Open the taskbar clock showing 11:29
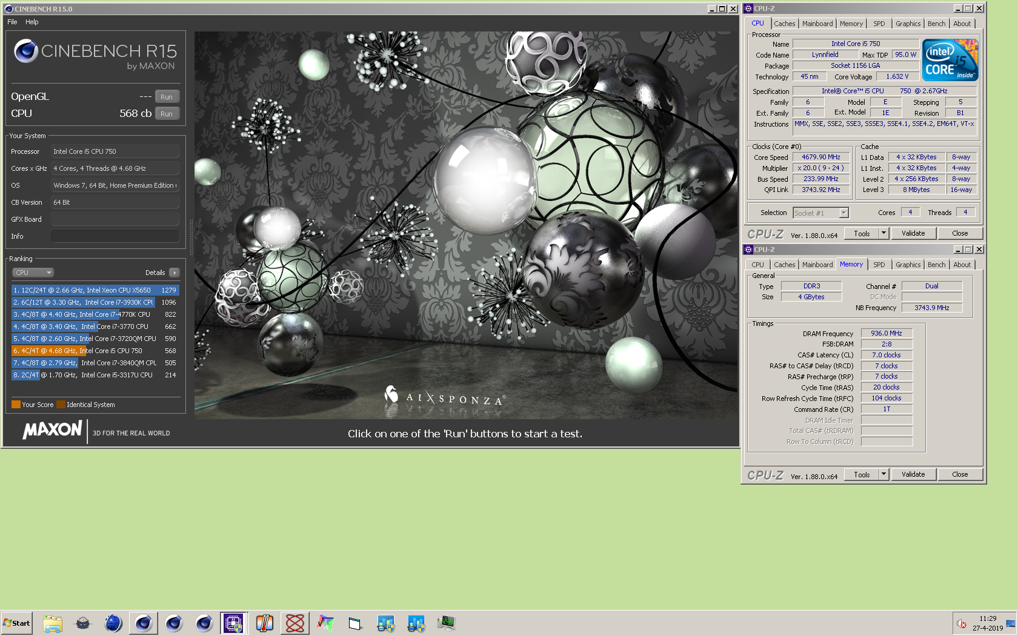The image size is (1018, 636). [988, 623]
